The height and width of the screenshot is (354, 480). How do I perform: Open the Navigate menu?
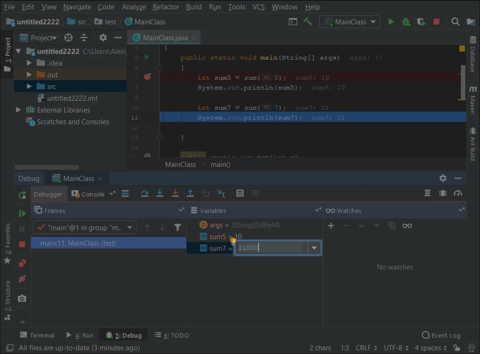[77, 7]
